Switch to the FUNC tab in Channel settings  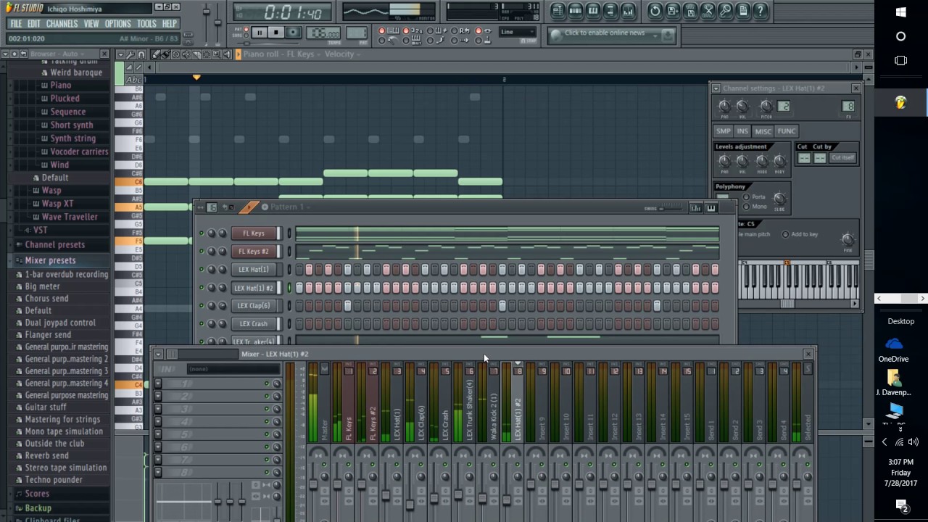787,131
